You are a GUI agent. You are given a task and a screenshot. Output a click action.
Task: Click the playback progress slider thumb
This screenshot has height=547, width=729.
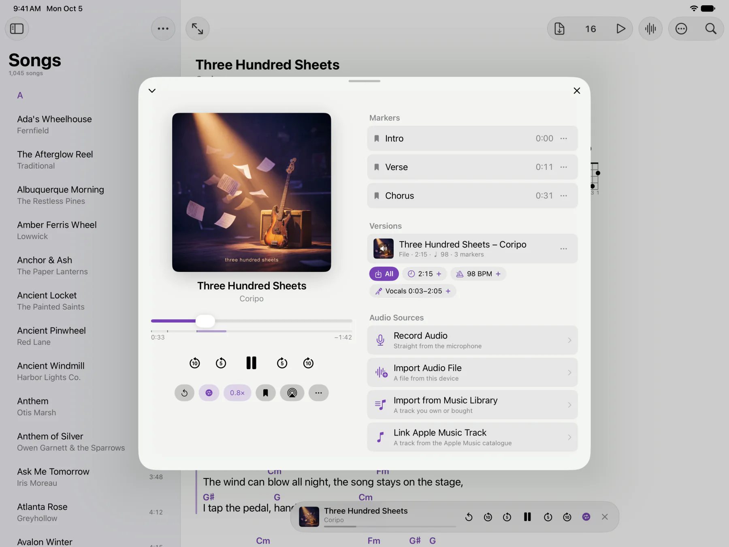click(x=205, y=321)
